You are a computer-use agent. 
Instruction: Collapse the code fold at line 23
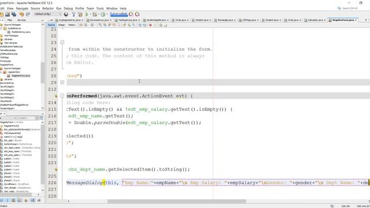(x=62, y=42)
